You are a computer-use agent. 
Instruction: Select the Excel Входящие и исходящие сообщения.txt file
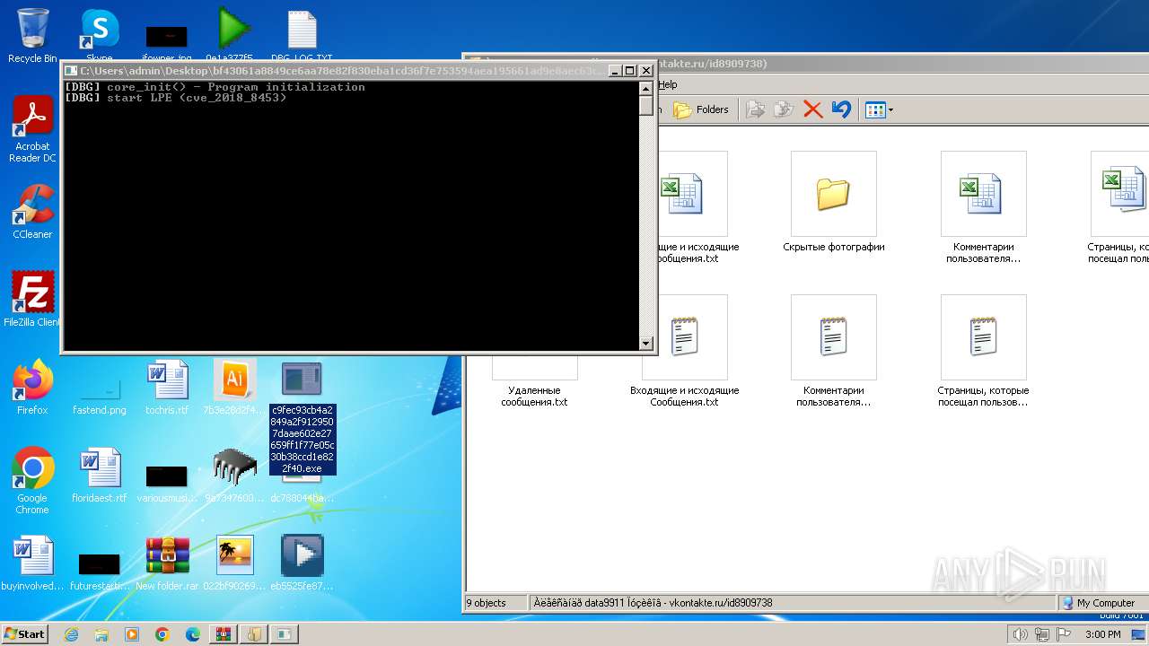(x=692, y=207)
